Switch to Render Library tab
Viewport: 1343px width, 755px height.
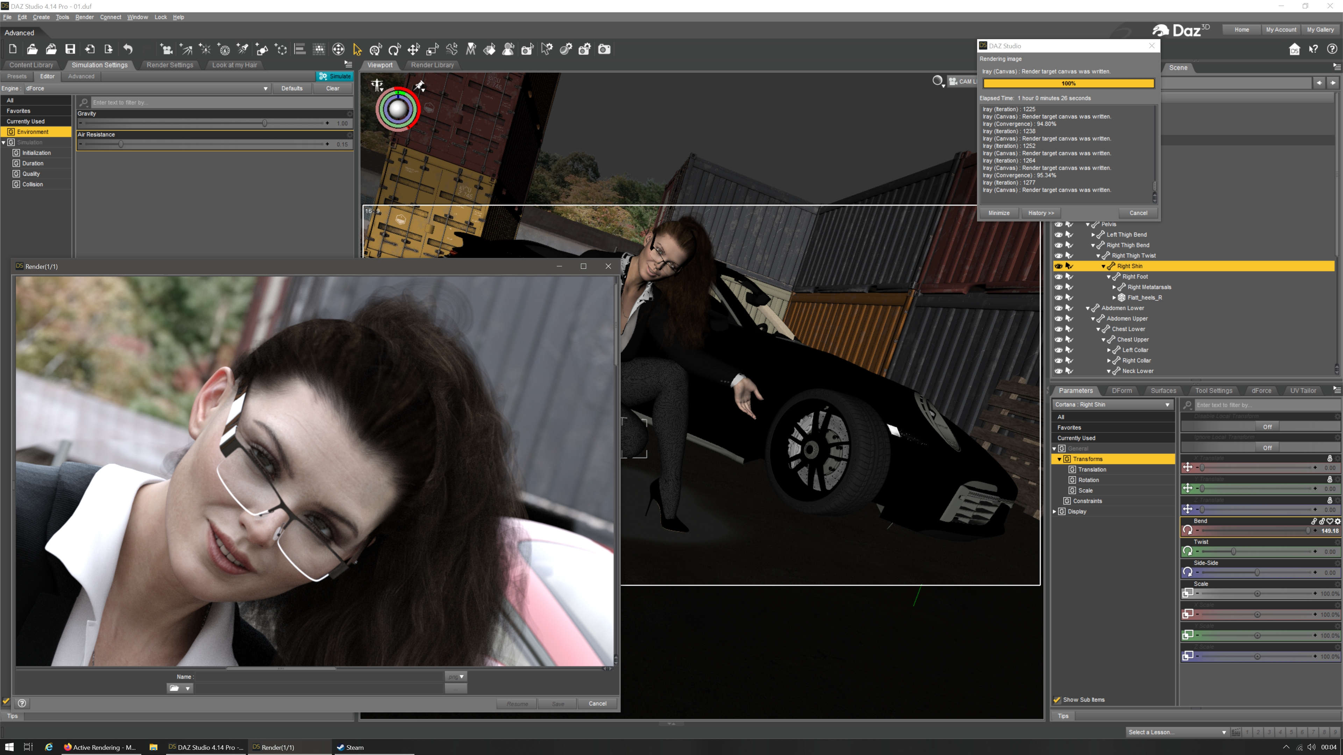432,65
